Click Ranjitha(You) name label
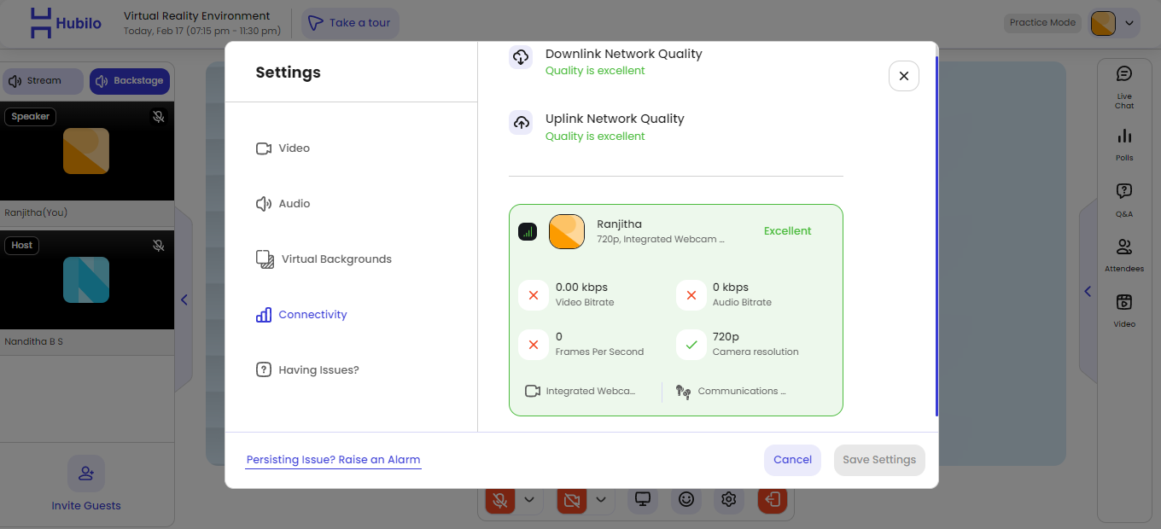 coord(36,212)
